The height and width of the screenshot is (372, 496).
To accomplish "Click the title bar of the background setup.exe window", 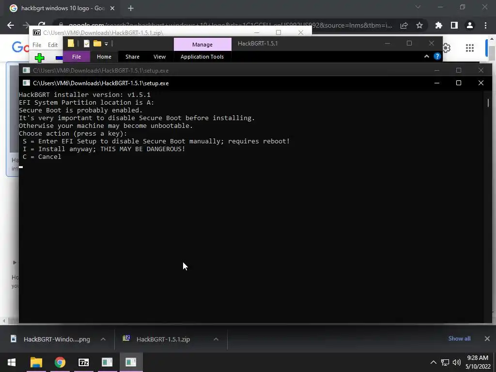I will [x=228, y=70].
